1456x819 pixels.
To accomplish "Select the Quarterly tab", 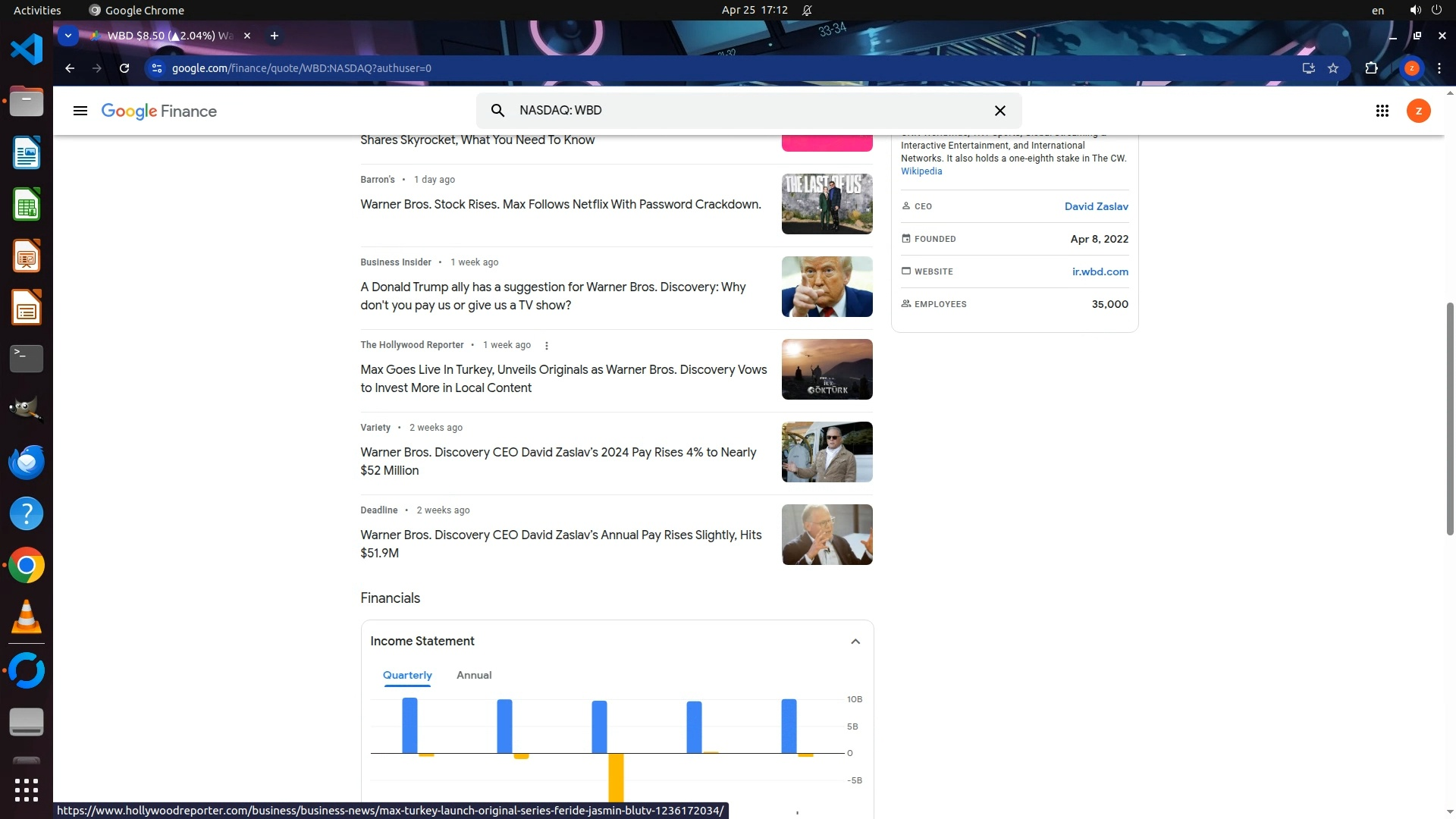I will tap(407, 675).
